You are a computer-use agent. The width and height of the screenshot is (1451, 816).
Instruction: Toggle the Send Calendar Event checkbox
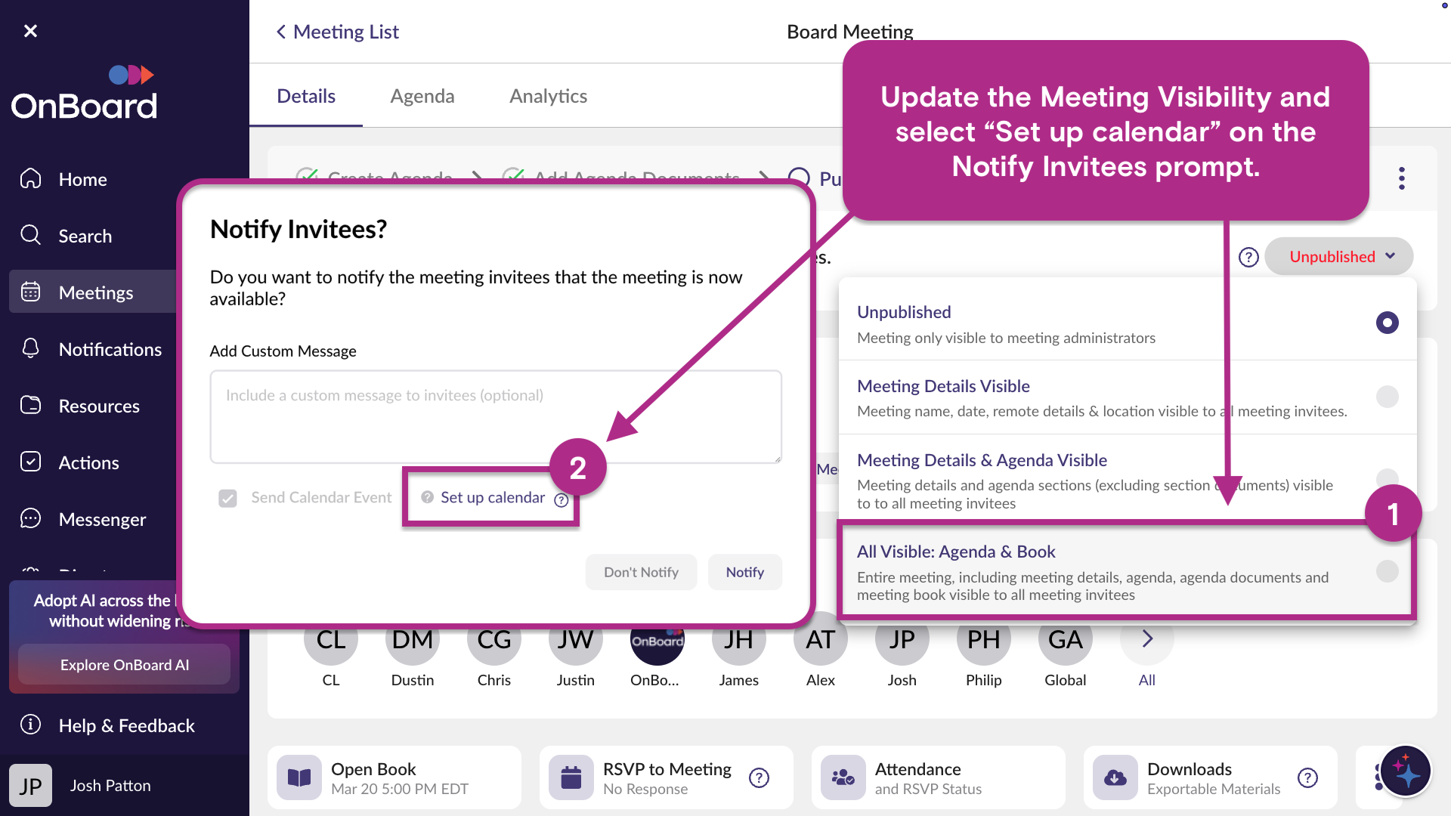click(x=227, y=498)
